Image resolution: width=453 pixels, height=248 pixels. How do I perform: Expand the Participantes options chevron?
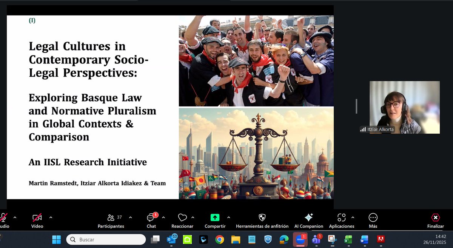pyautogui.click(x=130, y=217)
